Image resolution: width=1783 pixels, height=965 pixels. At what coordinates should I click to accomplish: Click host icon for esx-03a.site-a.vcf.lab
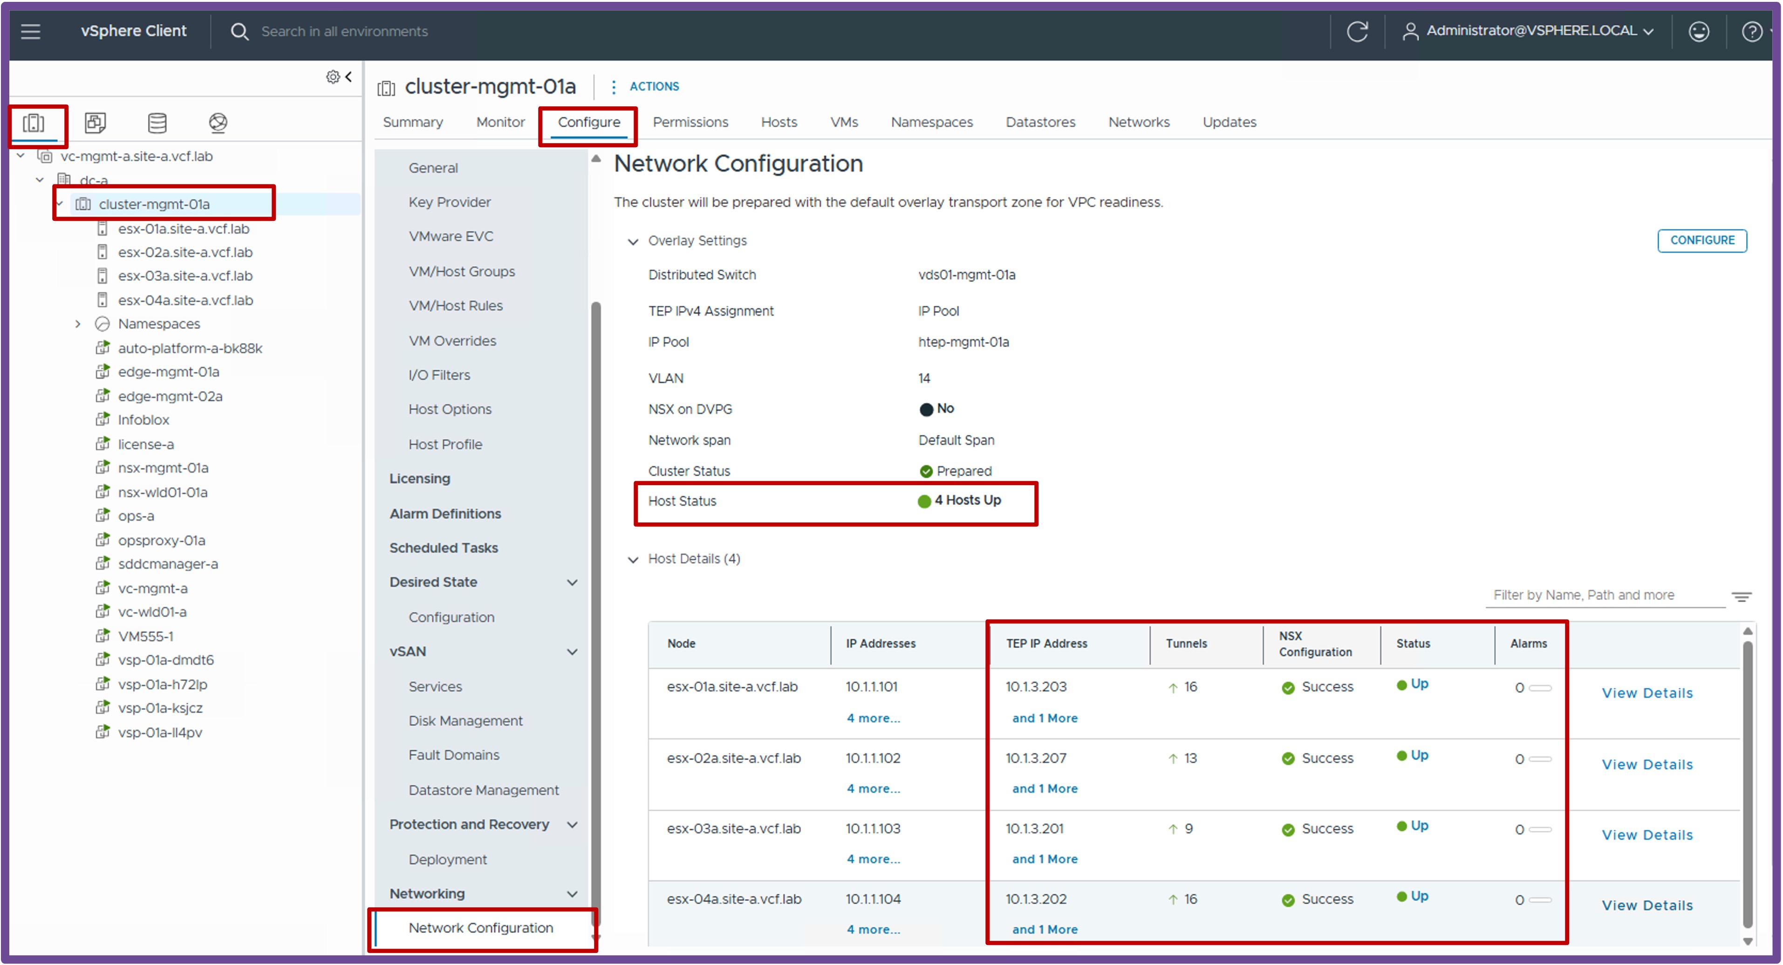click(102, 275)
